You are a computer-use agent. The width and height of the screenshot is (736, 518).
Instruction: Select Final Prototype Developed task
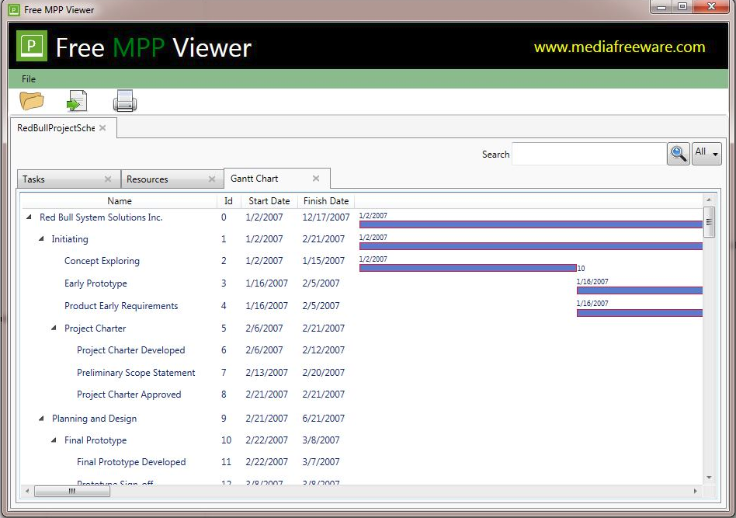click(131, 462)
